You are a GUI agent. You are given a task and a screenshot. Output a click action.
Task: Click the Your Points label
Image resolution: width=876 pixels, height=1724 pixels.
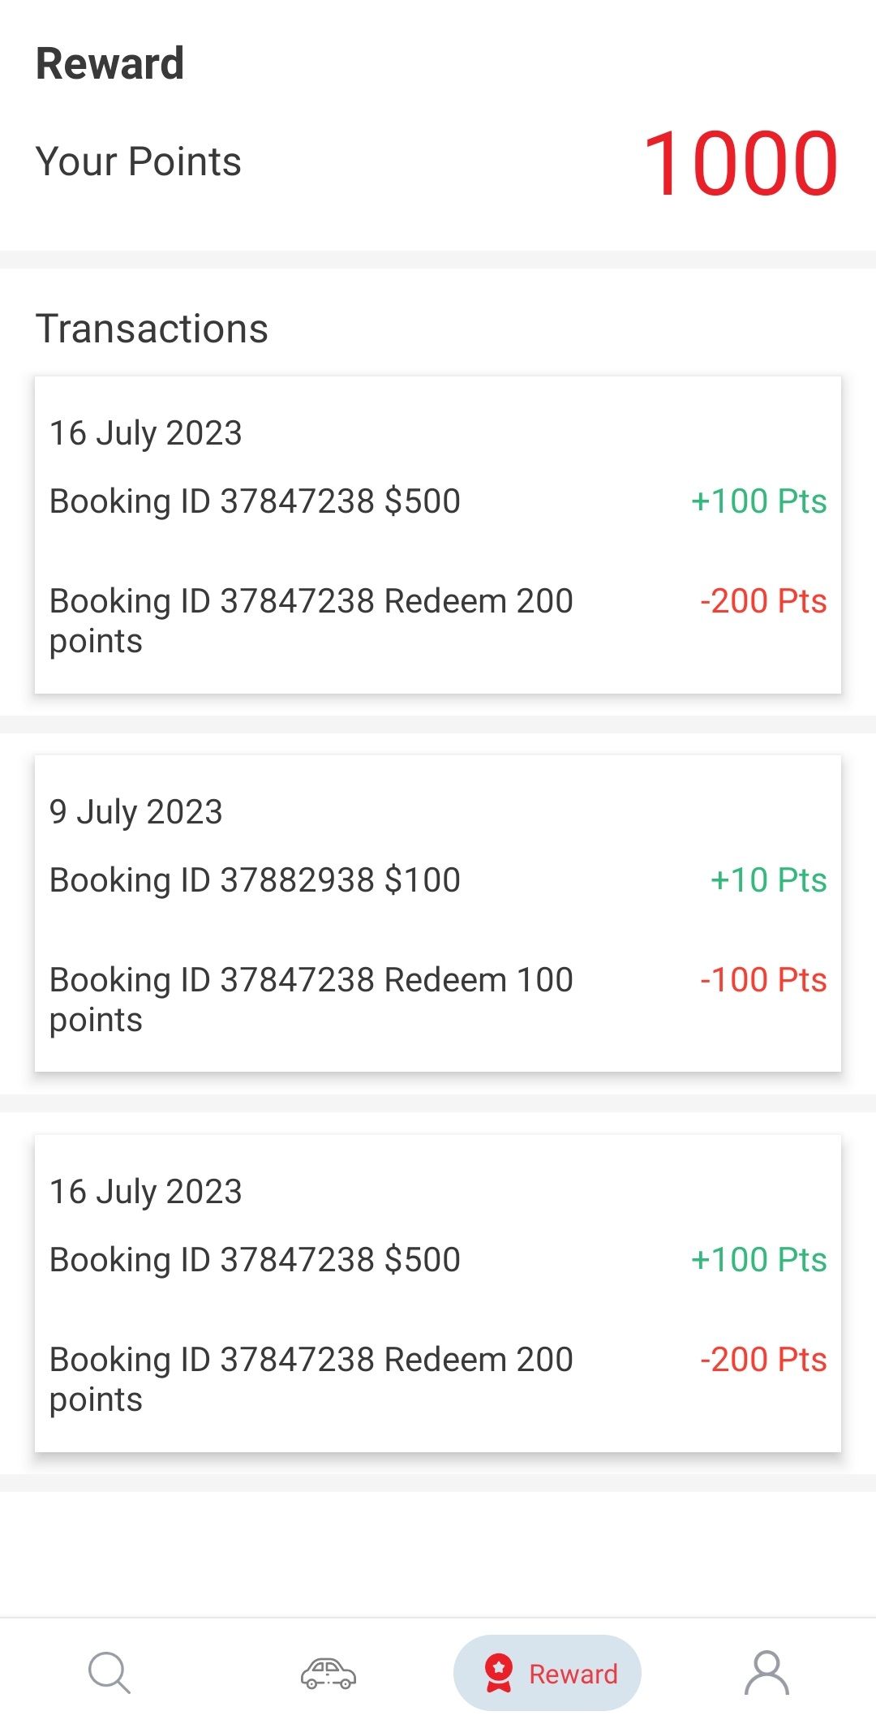pos(139,161)
